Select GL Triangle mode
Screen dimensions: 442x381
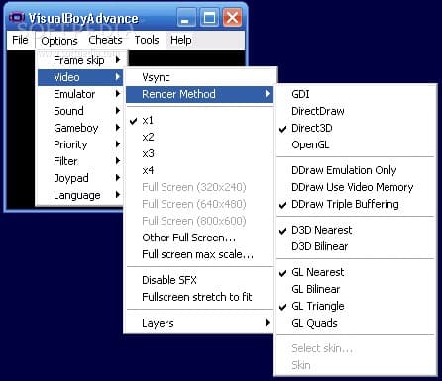[x=355, y=306]
